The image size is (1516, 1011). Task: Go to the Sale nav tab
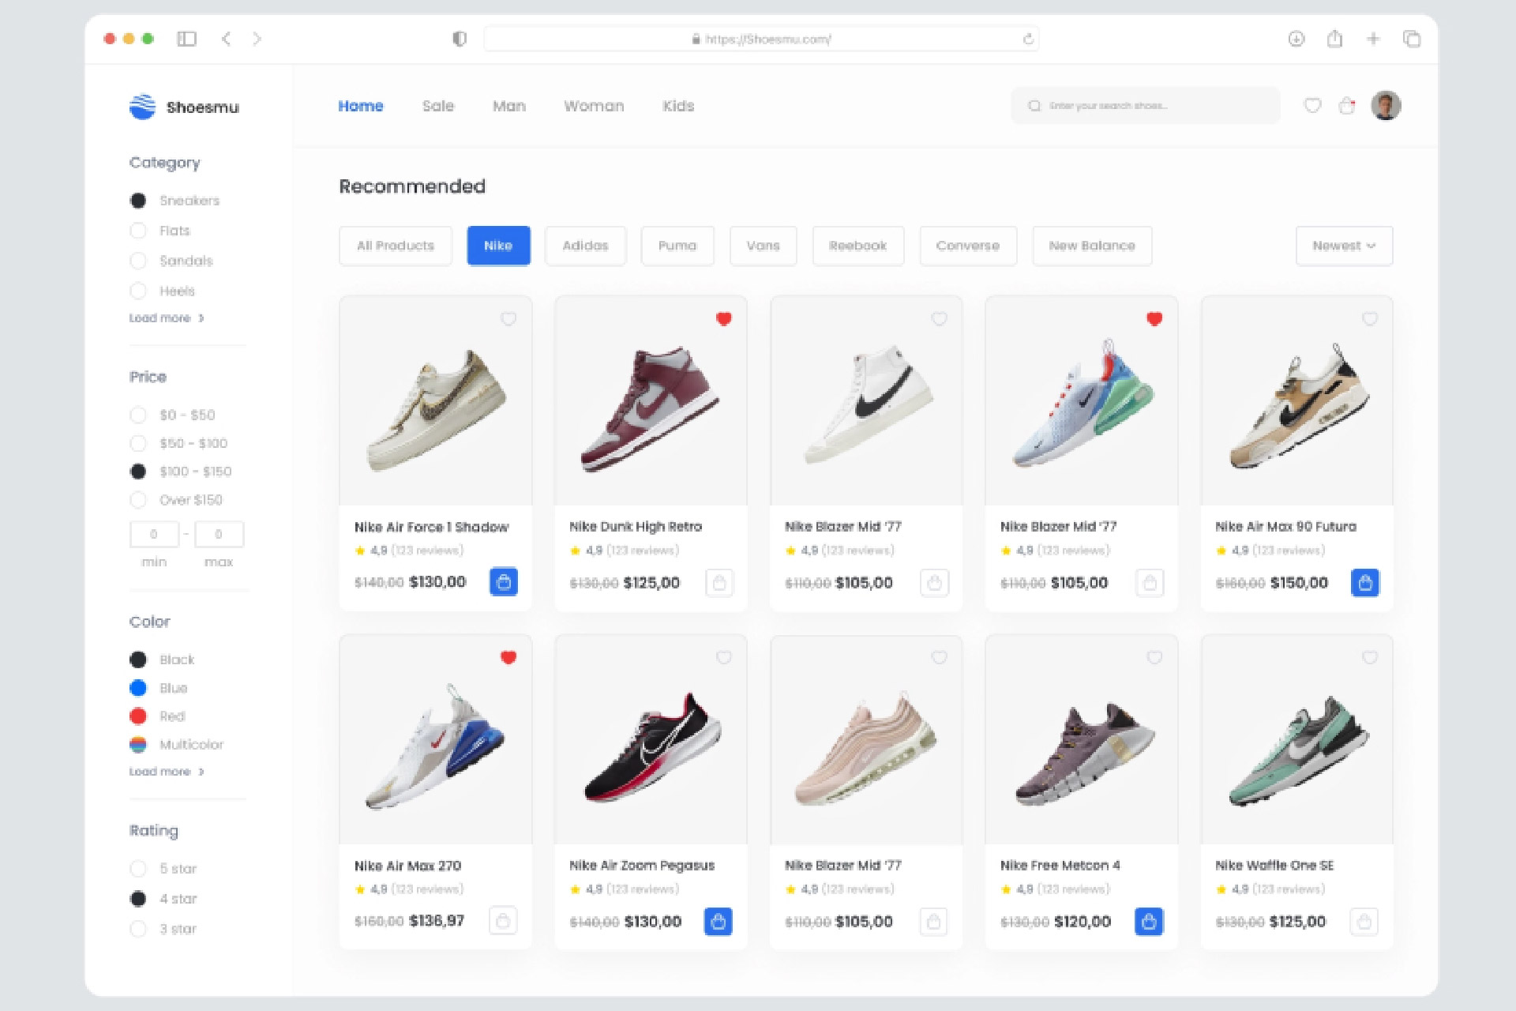point(438,106)
